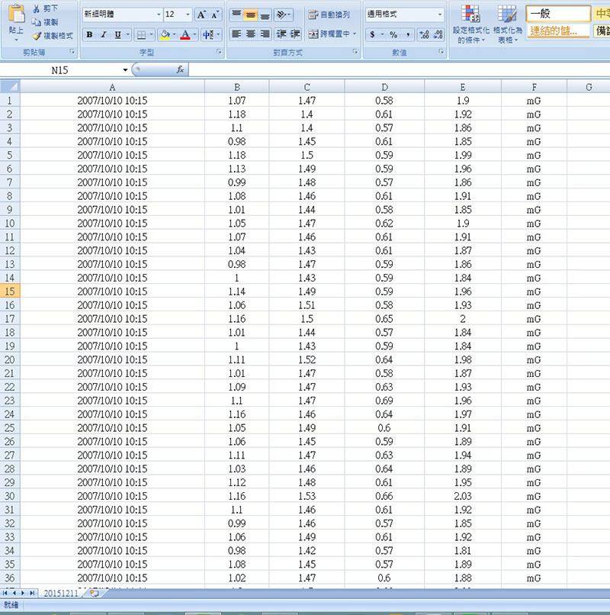Open the Font (字型) dialog launcher
The image size is (610, 615).
pyautogui.click(x=219, y=51)
